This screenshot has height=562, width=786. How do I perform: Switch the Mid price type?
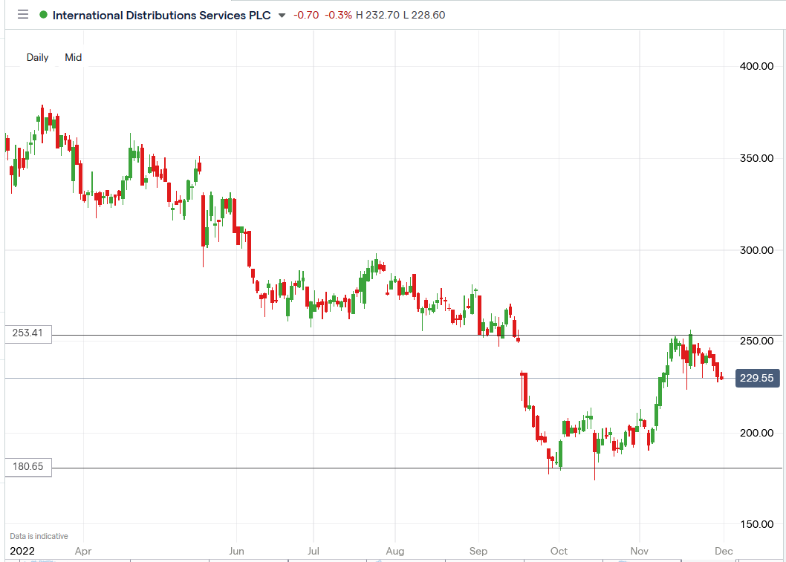74,58
